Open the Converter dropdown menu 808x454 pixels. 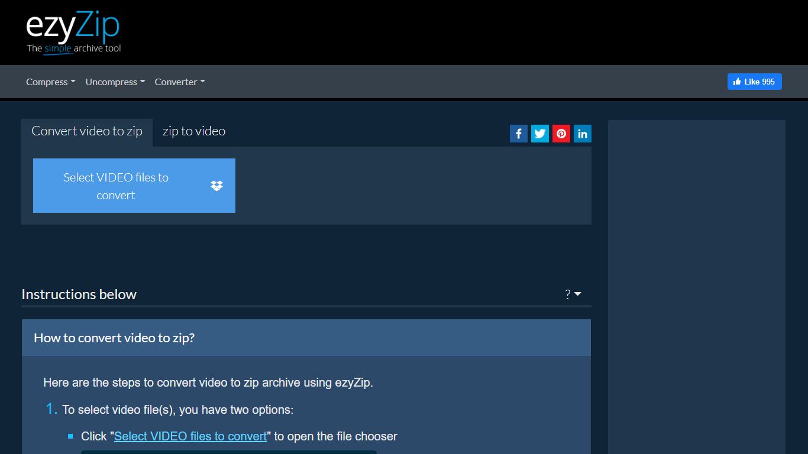(180, 82)
